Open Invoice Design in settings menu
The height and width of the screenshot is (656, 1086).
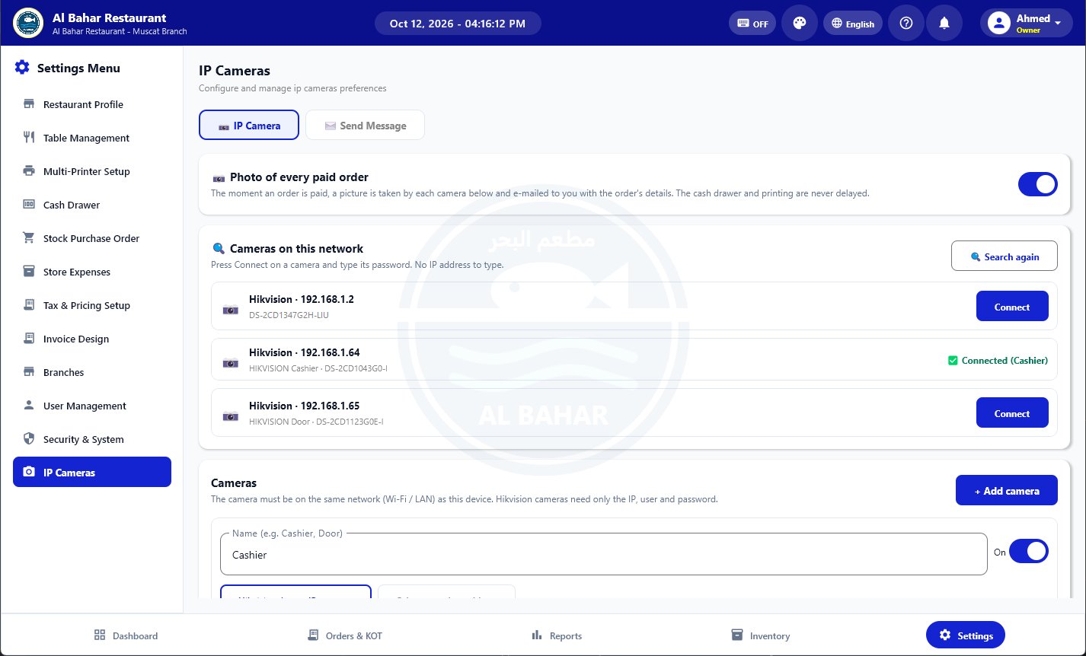click(x=92, y=339)
